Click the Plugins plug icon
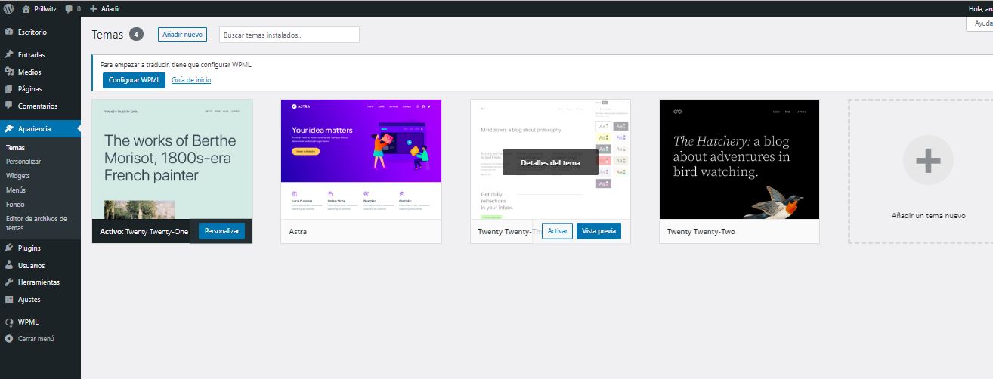 pyautogui.click(x=8, y=248)
